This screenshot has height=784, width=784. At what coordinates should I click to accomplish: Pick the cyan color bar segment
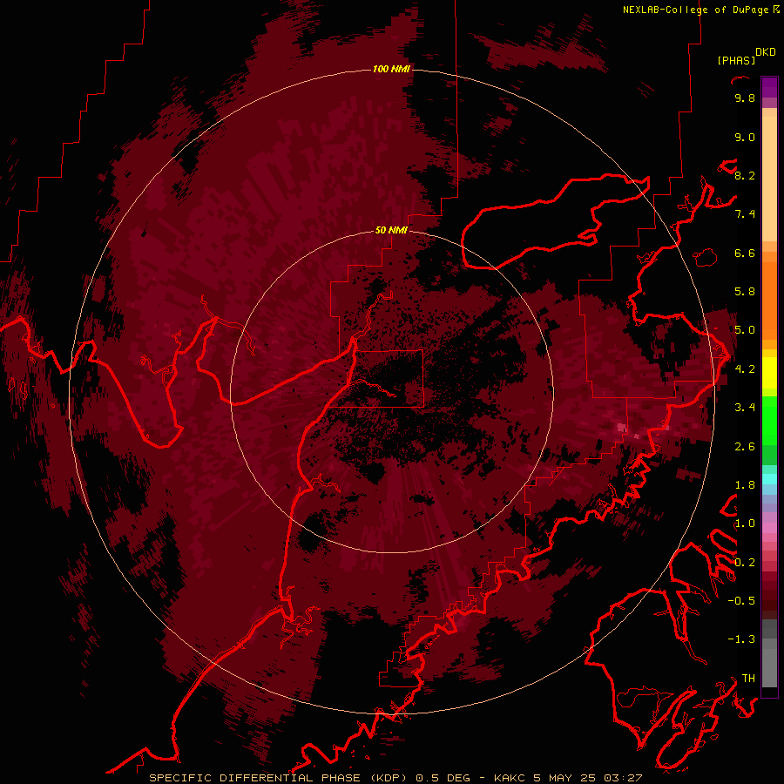pyautogui.click(x=769, y=479)
